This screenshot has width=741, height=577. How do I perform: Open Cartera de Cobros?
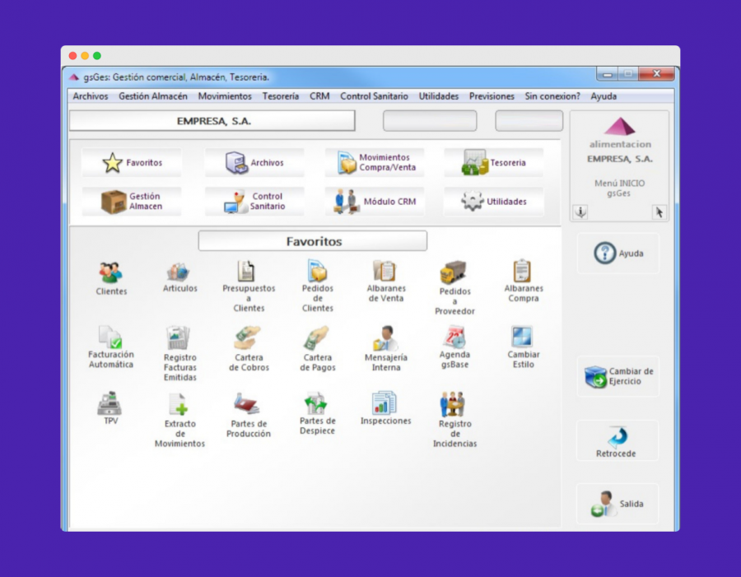(x=249, y=349)
